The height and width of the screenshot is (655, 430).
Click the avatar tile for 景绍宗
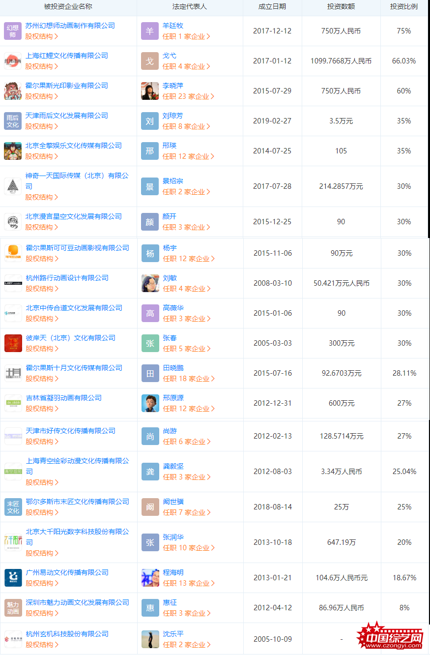point(150,186)
